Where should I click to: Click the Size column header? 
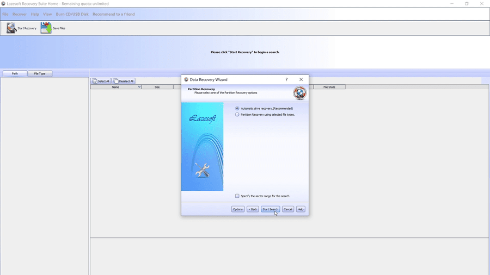[157, 87]
